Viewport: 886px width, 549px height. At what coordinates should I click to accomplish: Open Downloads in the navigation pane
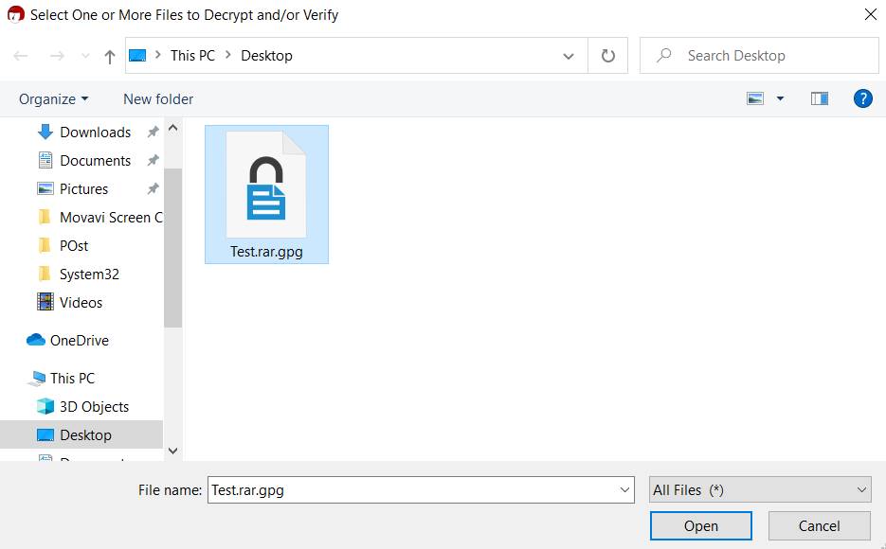(x=96, y=132)
